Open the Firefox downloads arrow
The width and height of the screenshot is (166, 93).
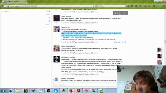(141, 6)
